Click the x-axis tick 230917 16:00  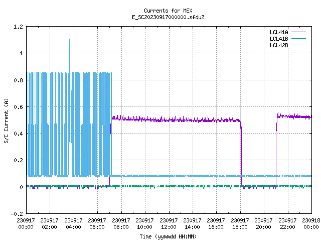pos(216,224)
